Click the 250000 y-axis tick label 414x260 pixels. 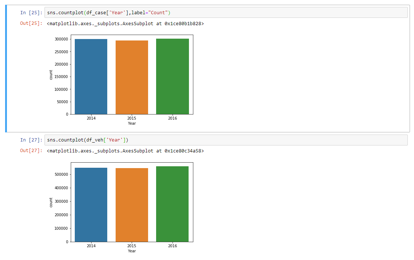tap(61, 52)
